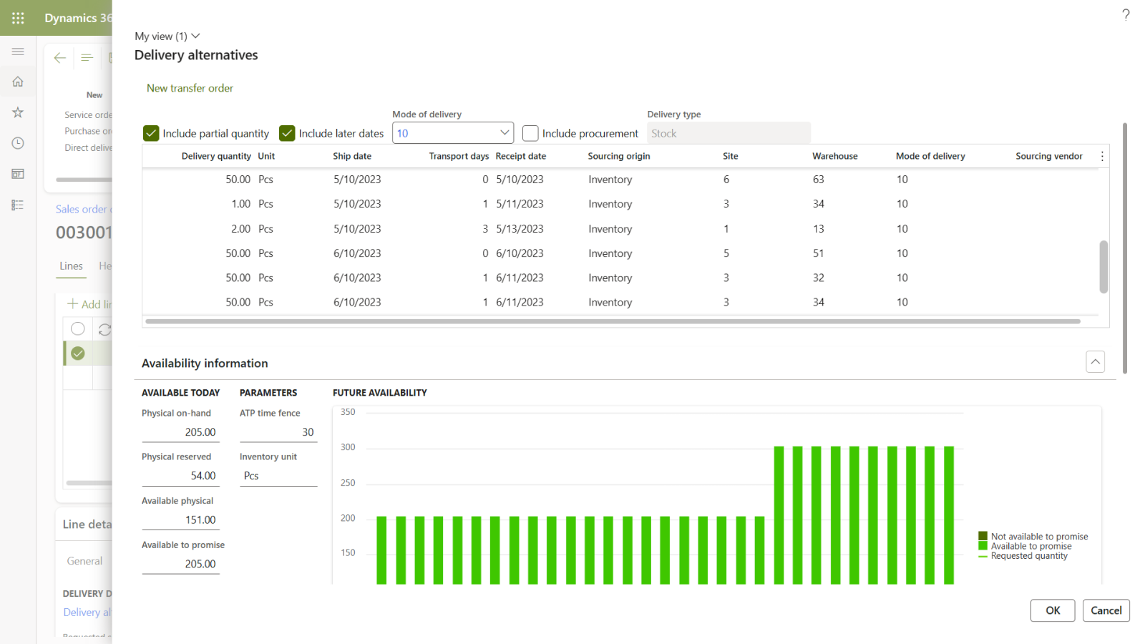
Task: Expand My view (1) selector
Action: point(167,36)
